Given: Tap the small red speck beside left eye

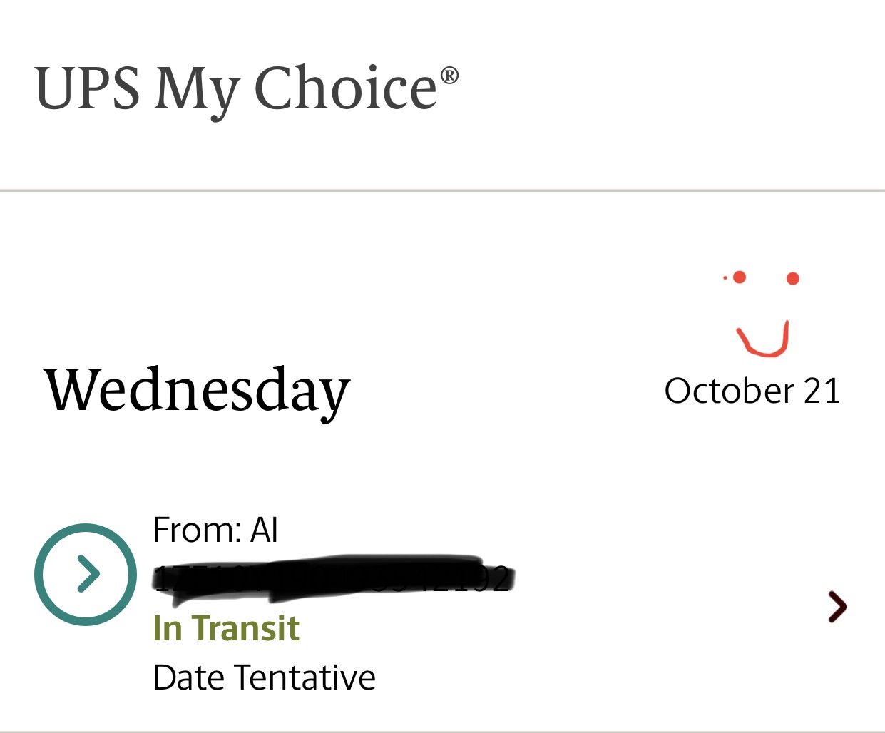Looking at the screenshot, I should point(725,277).
